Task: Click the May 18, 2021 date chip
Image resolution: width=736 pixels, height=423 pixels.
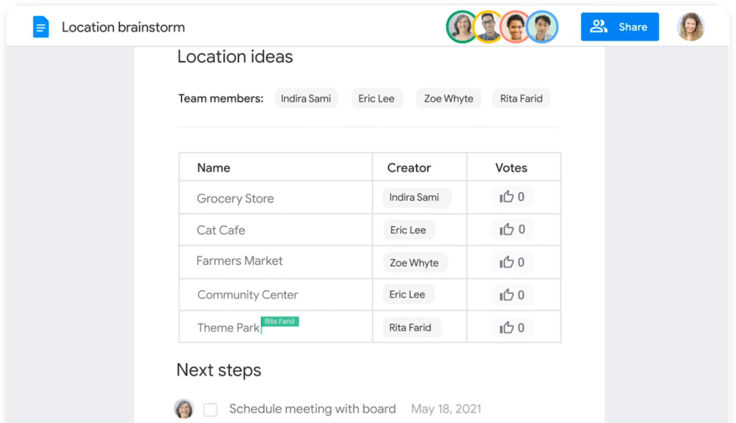Action: (446, 409)
